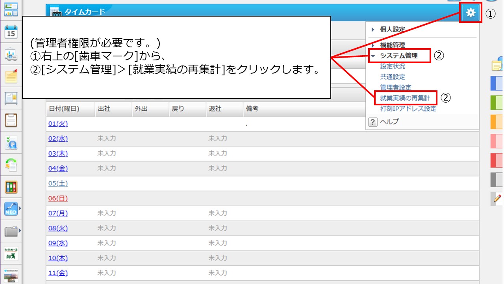Choose 打刻IPアドレス設定 from the menu
504x284 pixels.
(408, 108)
